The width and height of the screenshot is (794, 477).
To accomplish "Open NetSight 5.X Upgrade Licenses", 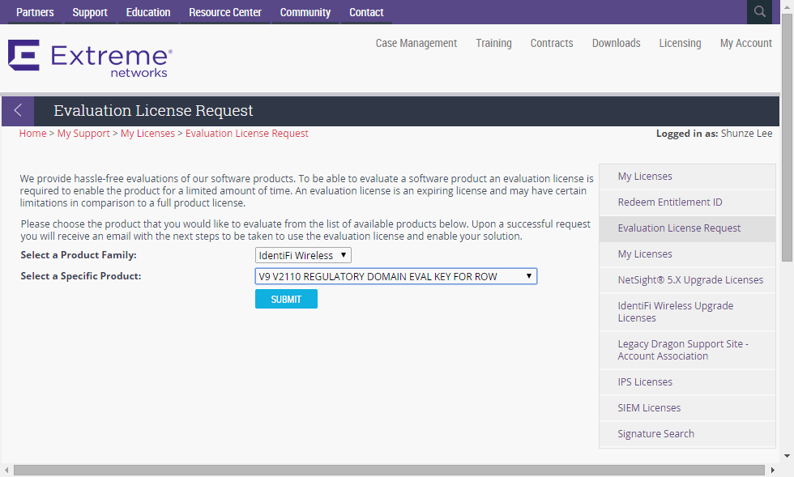I will click(x=687, y=279).
